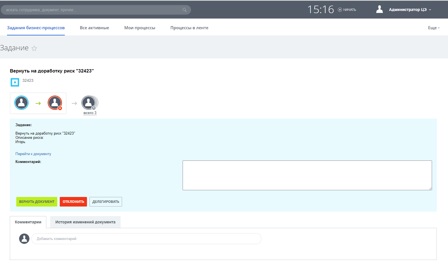The height and width of the screenshot is (263, 448).
Task: Click the blue document icon for 32423
Action: [15, 82]
